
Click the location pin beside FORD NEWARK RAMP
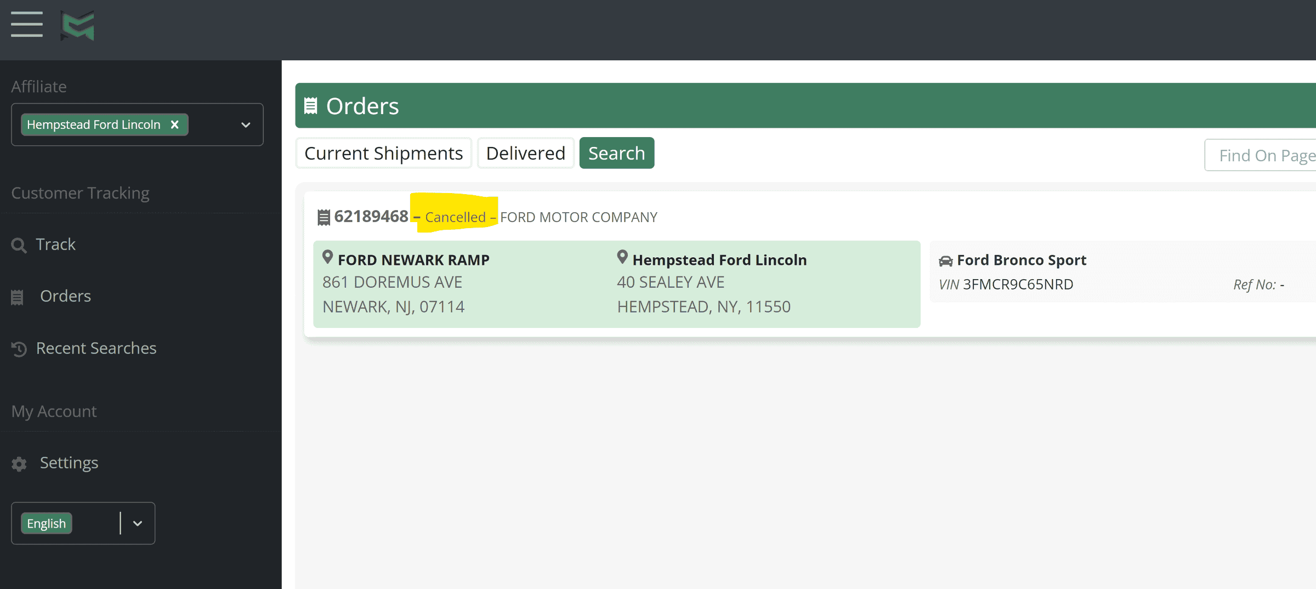click(327, 257)
